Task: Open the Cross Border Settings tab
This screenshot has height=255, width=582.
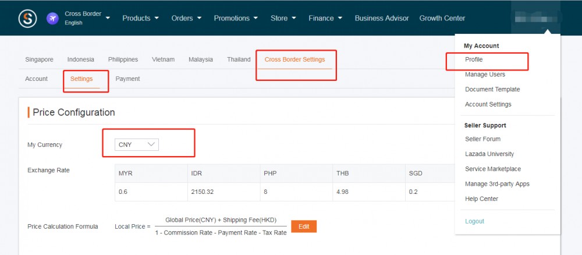Action: [294, 59]
